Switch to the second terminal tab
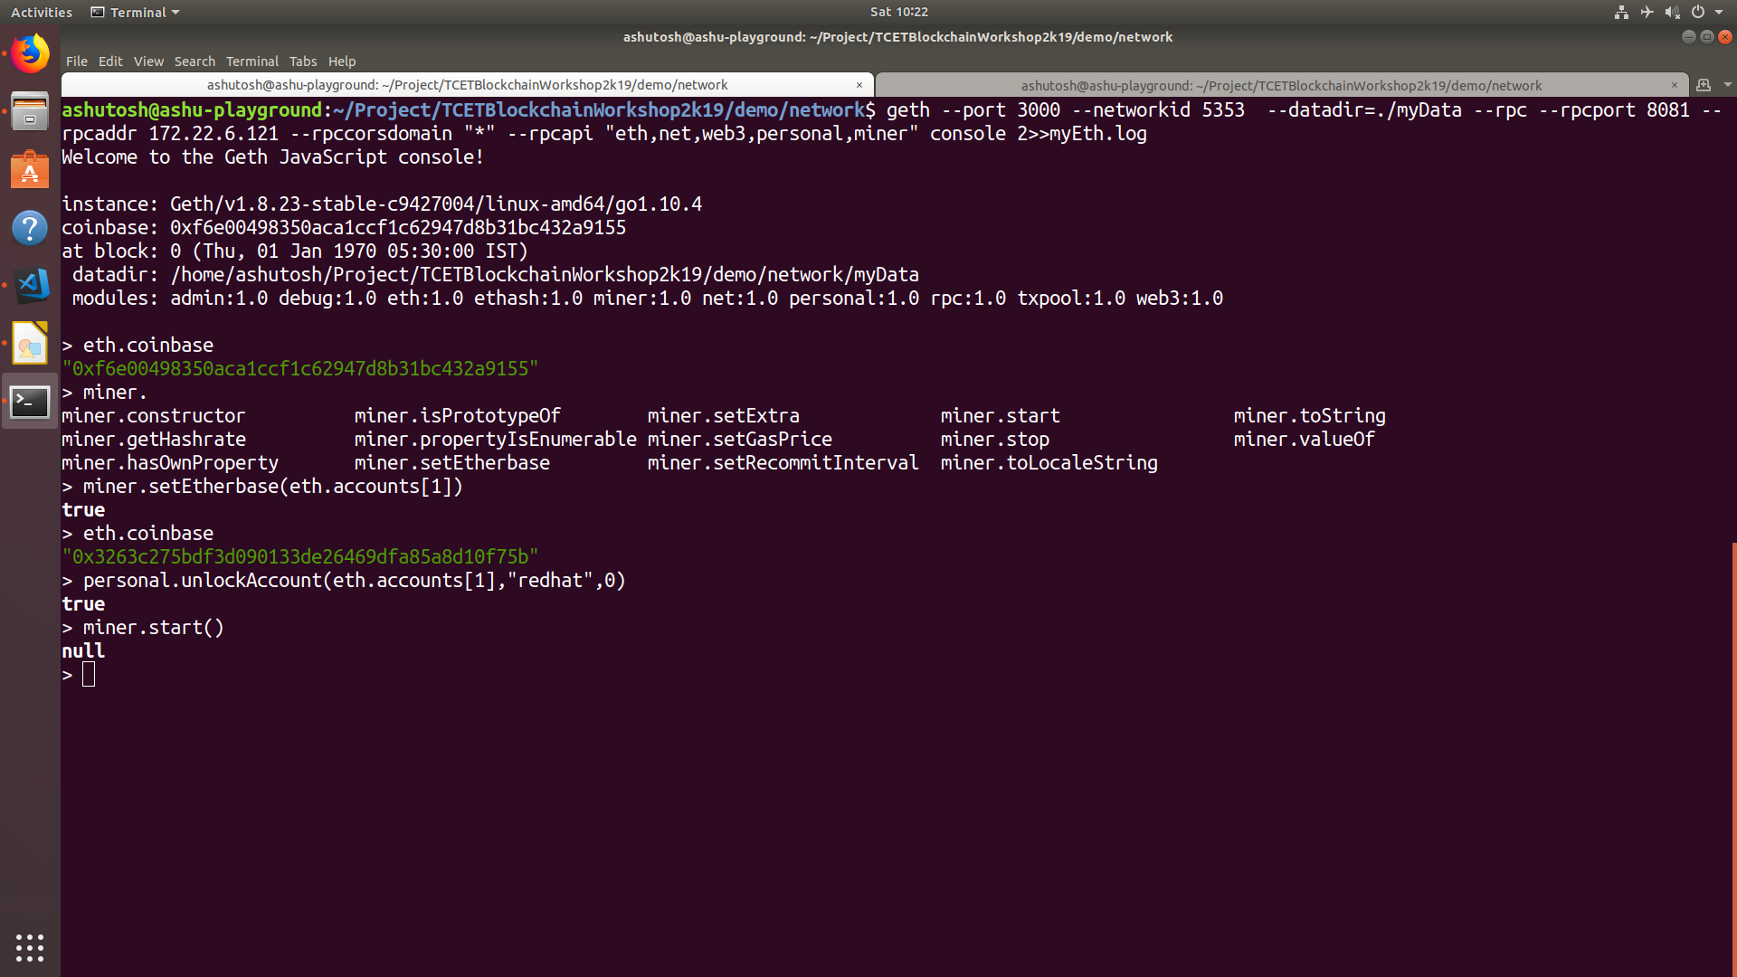The height and width of the screenshot is (977, 1737). (x=1281, y=85)
